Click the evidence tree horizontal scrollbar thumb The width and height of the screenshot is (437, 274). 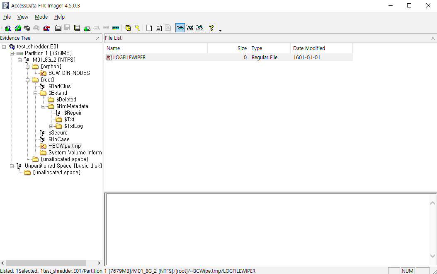46,263
